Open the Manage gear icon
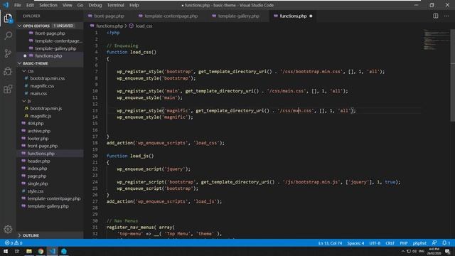The height and width of the screenshot is (256, 455). pyautogui.click(x=8, y=229)
